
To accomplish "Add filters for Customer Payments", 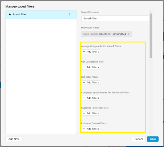I will click(91, 113).
